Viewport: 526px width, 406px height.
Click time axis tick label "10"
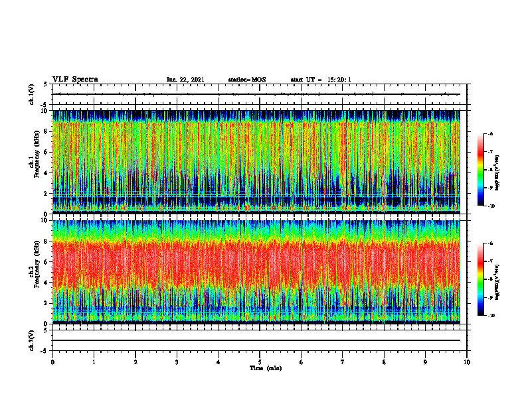click(467, 362)
